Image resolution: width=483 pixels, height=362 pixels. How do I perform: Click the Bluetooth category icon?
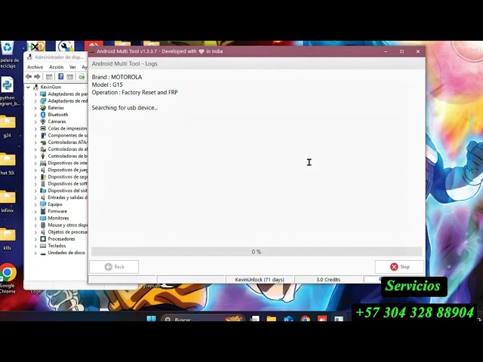coord(43,115)
